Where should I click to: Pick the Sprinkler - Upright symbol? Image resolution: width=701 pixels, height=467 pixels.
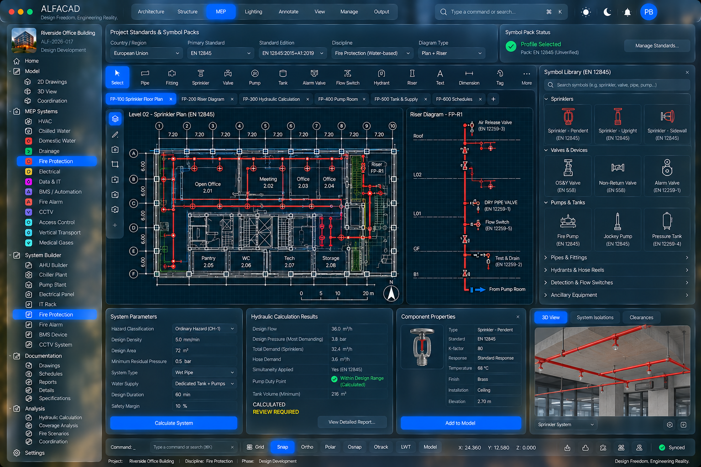(617, 124)
